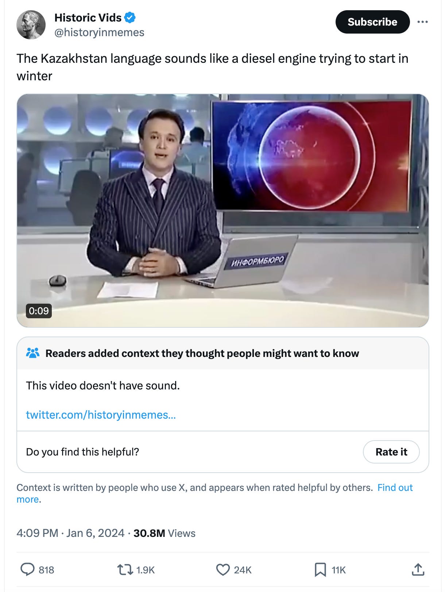Viewport: 445px width, 592px height.
Task: Click the blue verified badge
Action: [x=130, y=17]
